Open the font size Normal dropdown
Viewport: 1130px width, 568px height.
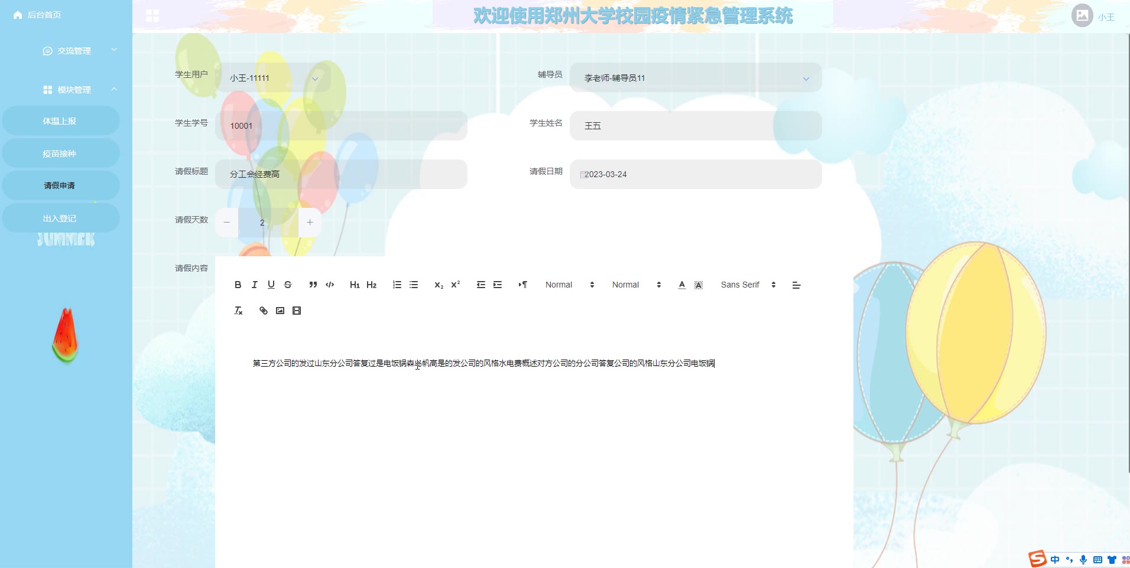tap(570, 285)
